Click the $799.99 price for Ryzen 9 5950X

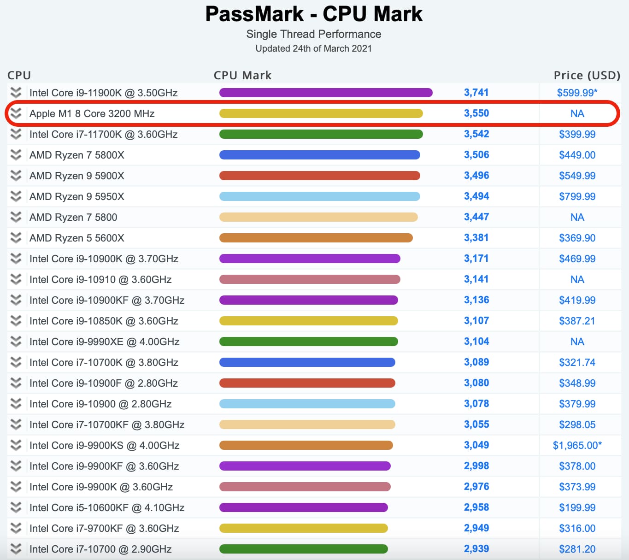click(x=577, y=196)
